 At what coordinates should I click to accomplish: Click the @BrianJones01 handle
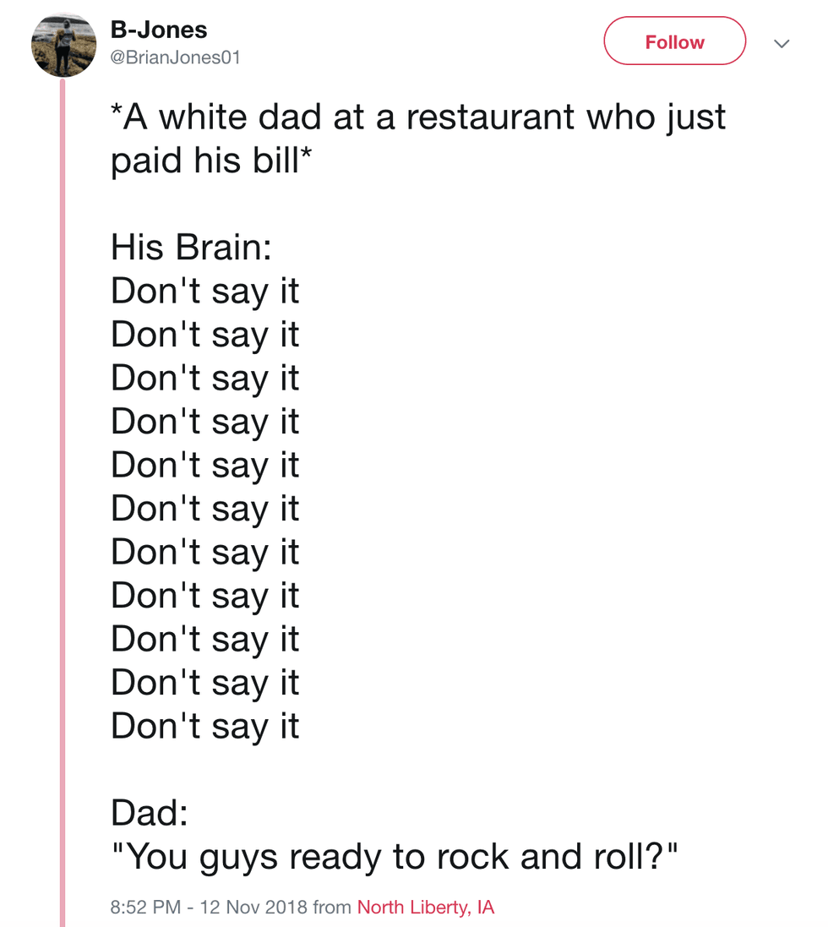pos(176,57)
